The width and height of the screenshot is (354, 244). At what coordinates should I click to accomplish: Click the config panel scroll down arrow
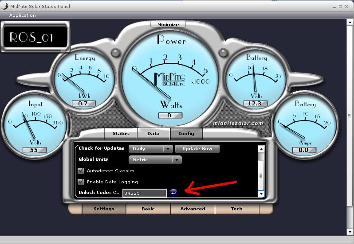click(261, 194)
